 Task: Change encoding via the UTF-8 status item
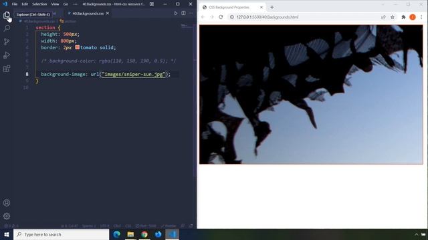tap(105, 226)
